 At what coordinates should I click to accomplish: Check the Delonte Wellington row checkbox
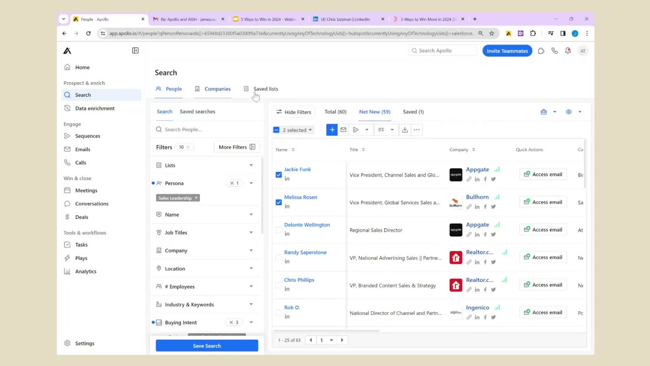click(279, 230)
